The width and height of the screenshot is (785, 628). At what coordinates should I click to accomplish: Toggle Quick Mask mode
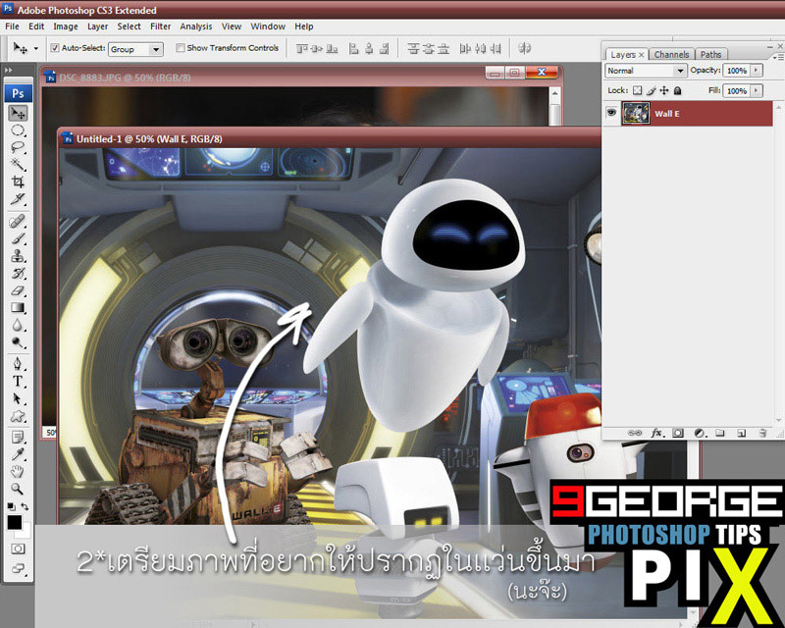pos(18,549)
